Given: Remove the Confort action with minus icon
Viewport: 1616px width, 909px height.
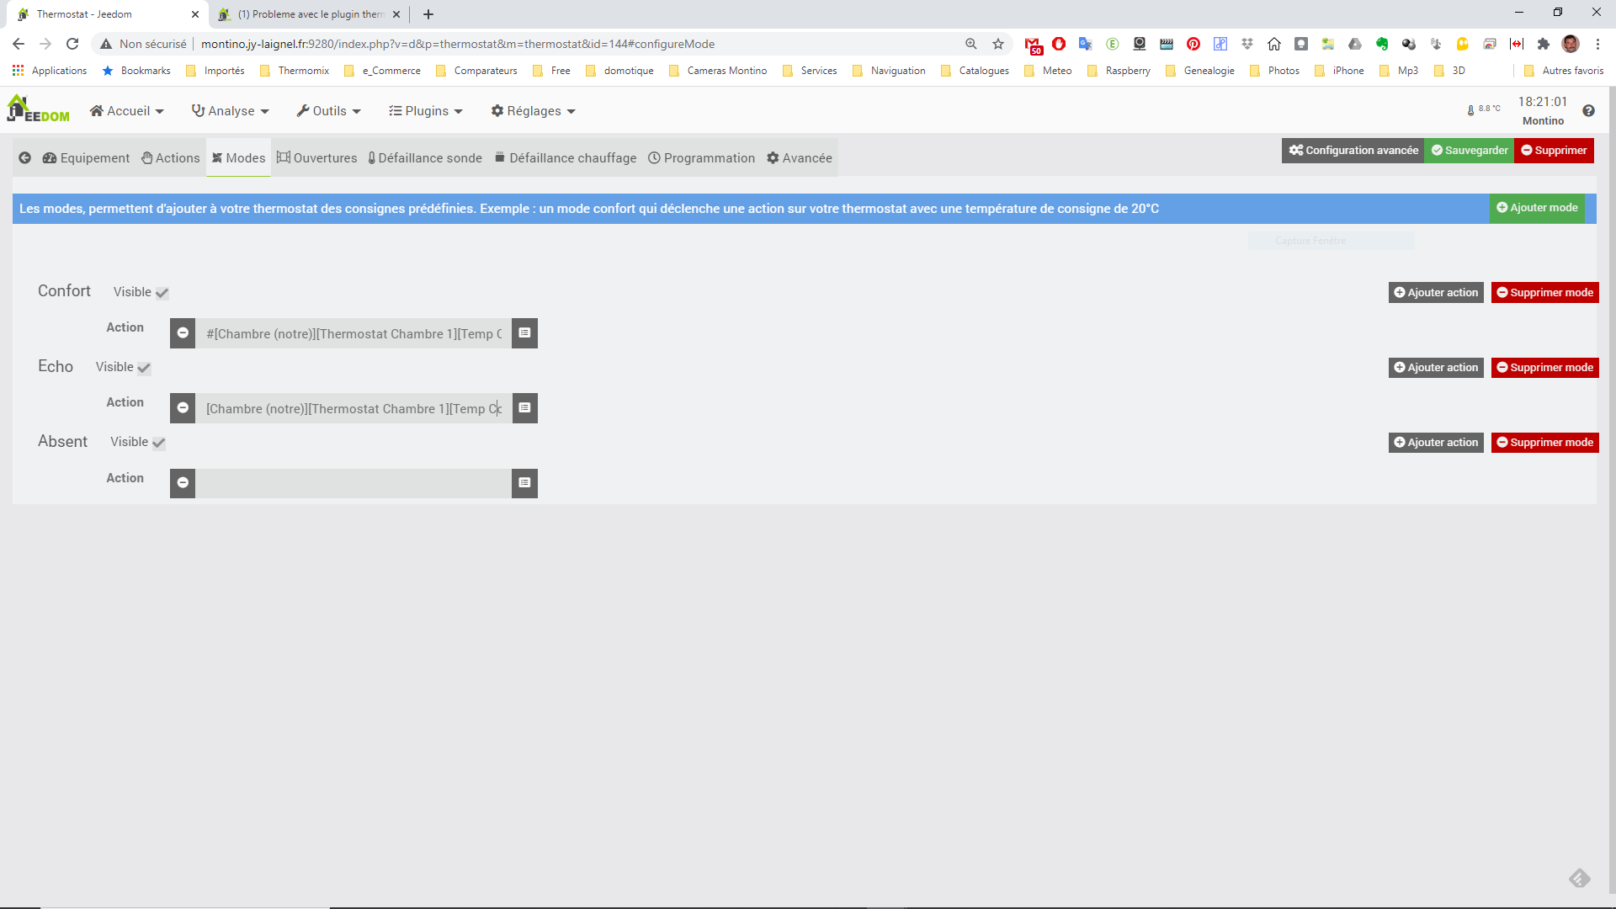Looking at the screenshot, I should click(x=183, y=333).
